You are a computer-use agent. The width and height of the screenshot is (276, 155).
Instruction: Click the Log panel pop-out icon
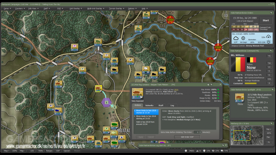223,145
